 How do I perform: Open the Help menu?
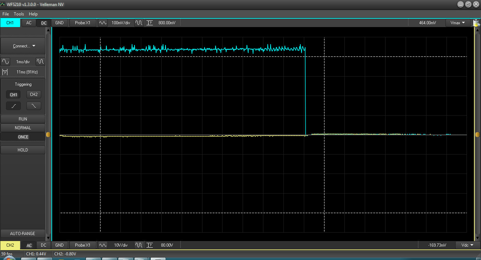(x=33, y=14)
